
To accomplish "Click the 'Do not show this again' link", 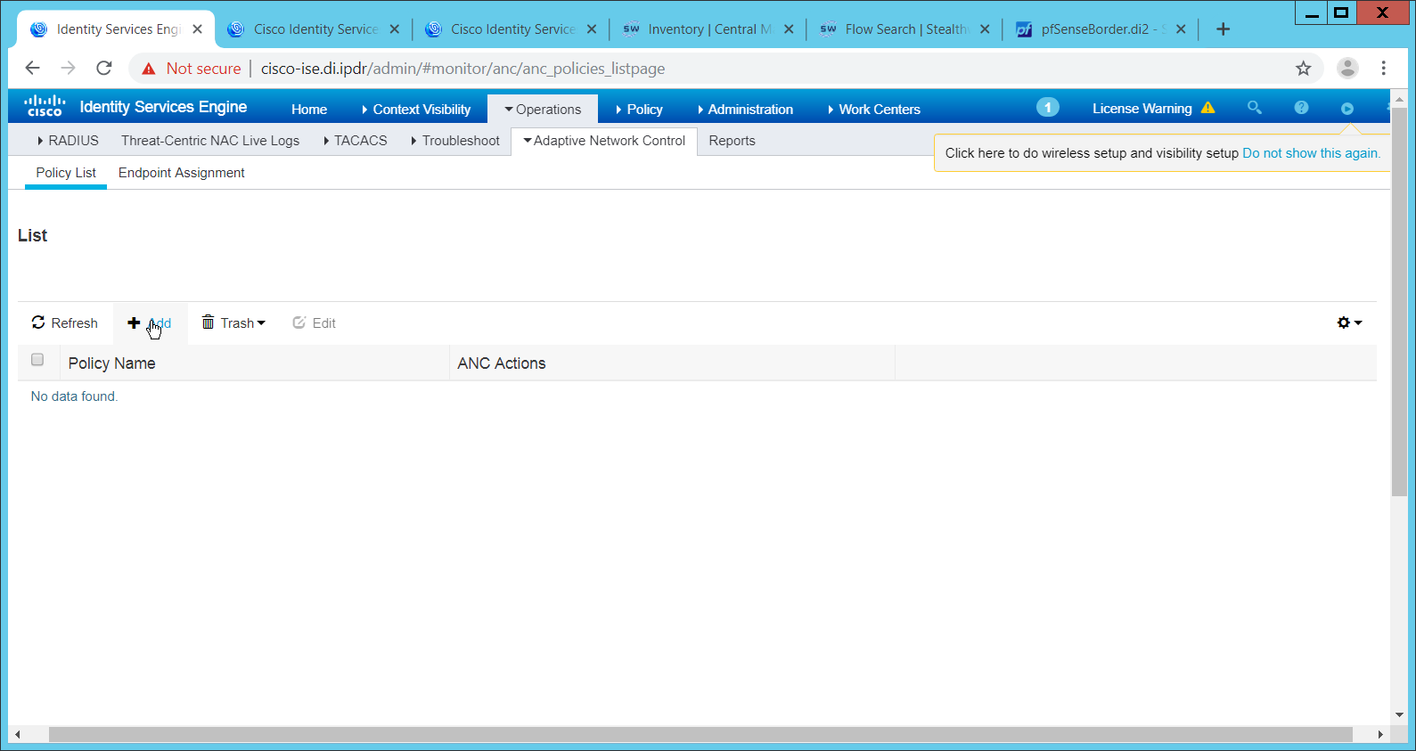I will 1310,153.
